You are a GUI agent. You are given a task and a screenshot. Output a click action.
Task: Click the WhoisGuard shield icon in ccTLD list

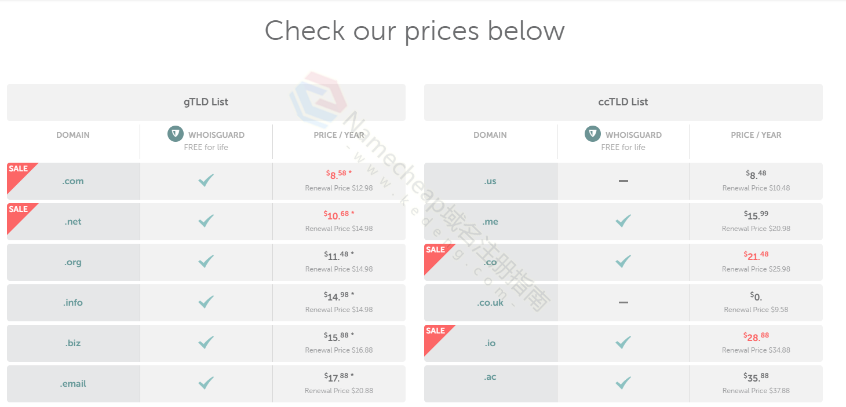[593, 134]
